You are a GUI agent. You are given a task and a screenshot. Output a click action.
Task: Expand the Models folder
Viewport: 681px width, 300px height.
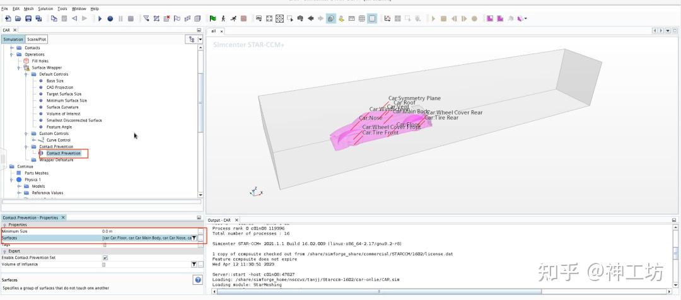tap(19, 187)
